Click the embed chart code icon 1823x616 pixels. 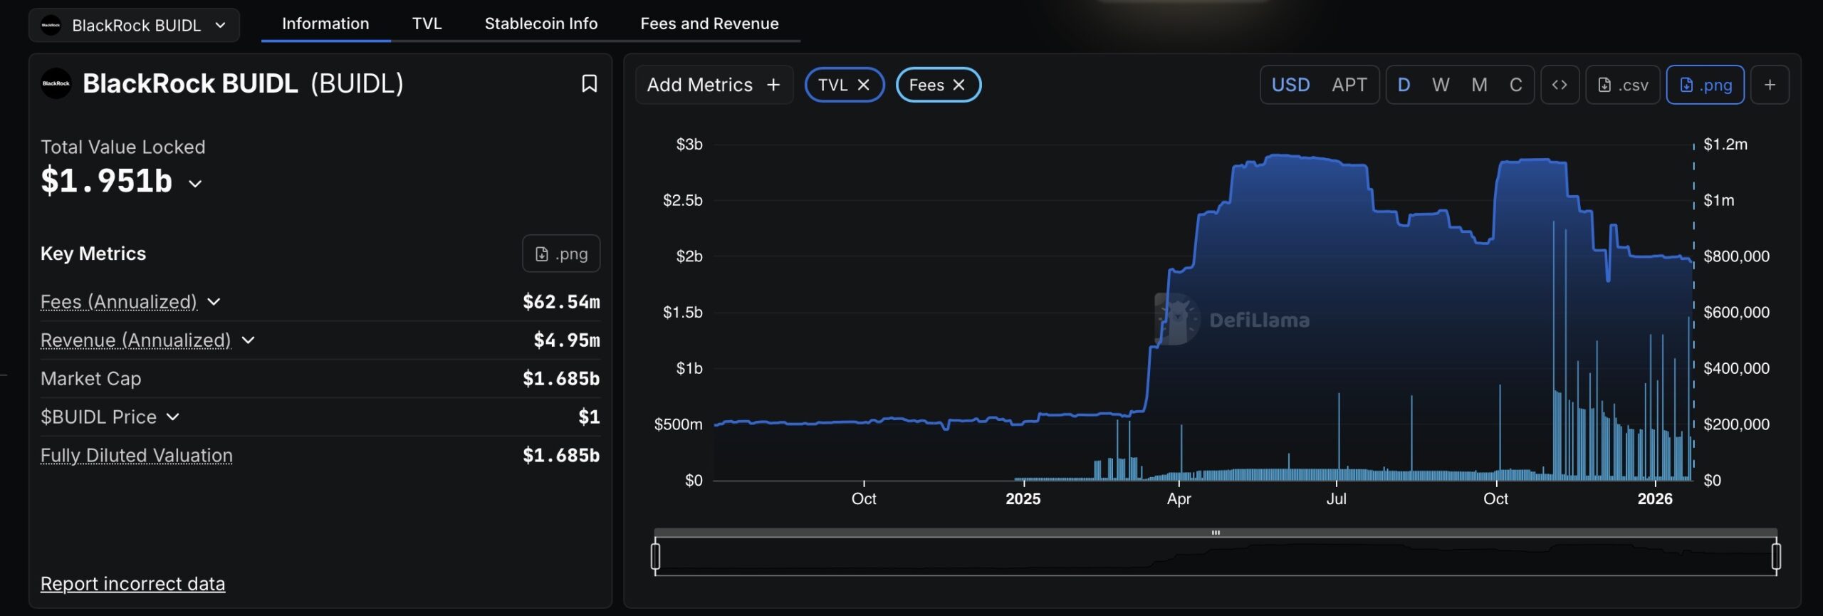coord(1559,85)
